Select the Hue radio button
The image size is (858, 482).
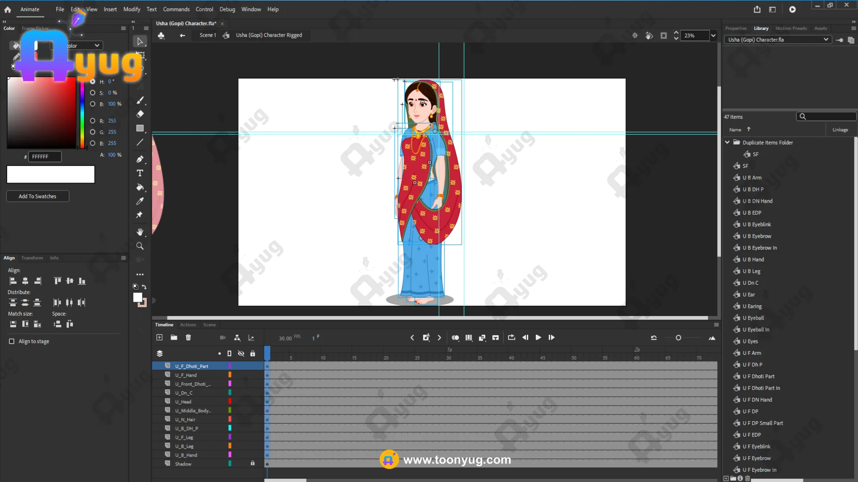tap(93, 82)
